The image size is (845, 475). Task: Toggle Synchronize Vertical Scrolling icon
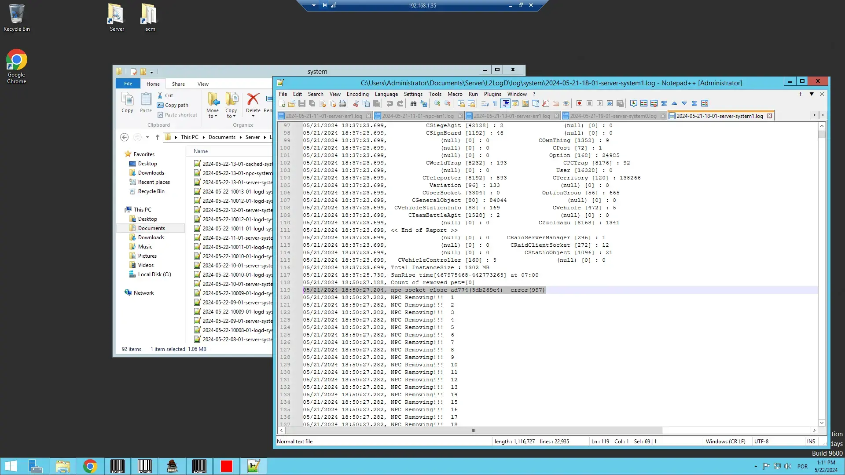tap(461, 103)
